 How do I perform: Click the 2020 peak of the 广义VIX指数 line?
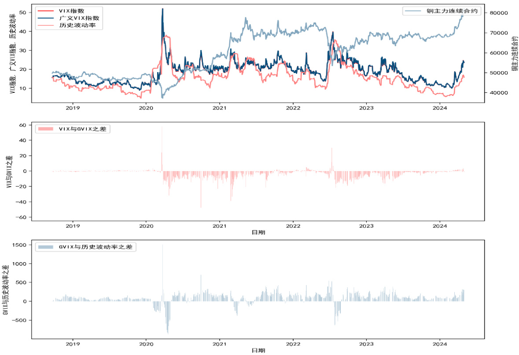(x=162, y=9)
